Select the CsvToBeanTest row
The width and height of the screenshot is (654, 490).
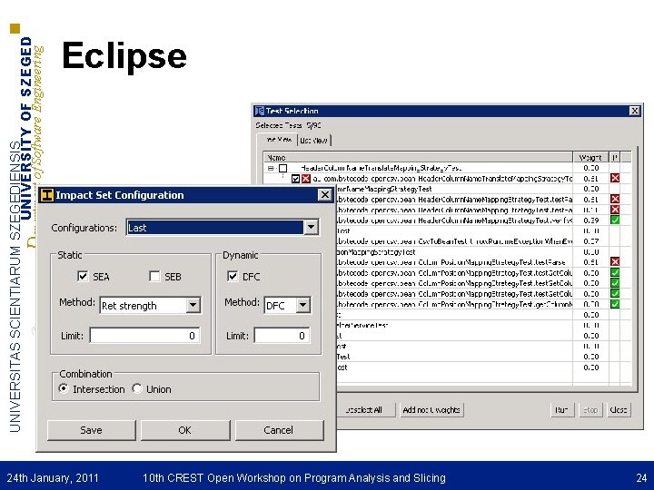click(x=454, y=241)
